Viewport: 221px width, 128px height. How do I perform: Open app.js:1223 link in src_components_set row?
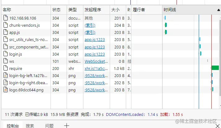pos(95,47)
